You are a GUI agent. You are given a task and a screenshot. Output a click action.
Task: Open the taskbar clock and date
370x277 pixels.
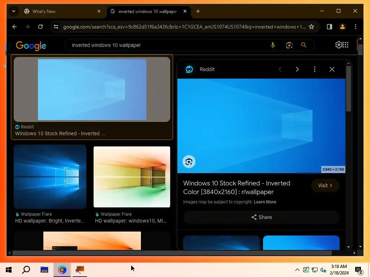339,270
